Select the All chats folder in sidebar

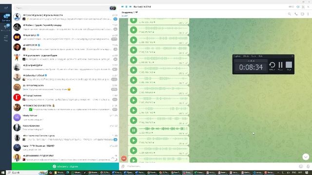pyautogui.click(x=6, y=17)
